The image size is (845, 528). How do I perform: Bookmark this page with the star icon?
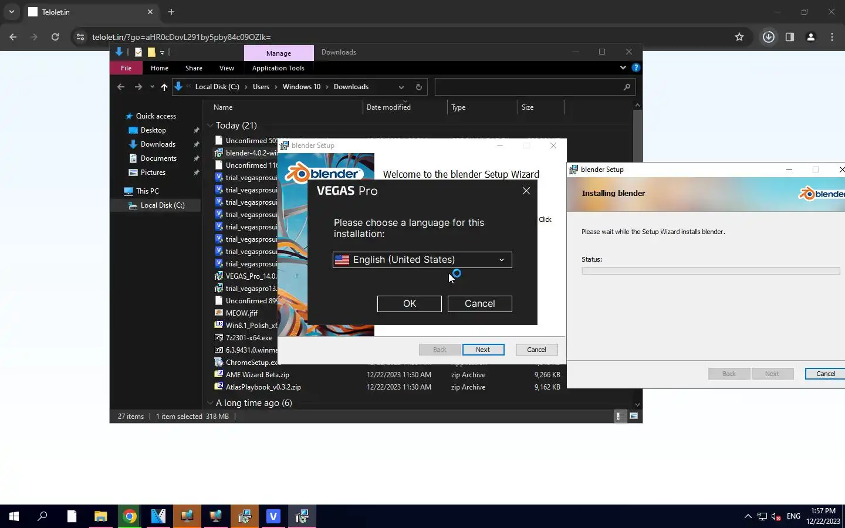coord(739,37)
